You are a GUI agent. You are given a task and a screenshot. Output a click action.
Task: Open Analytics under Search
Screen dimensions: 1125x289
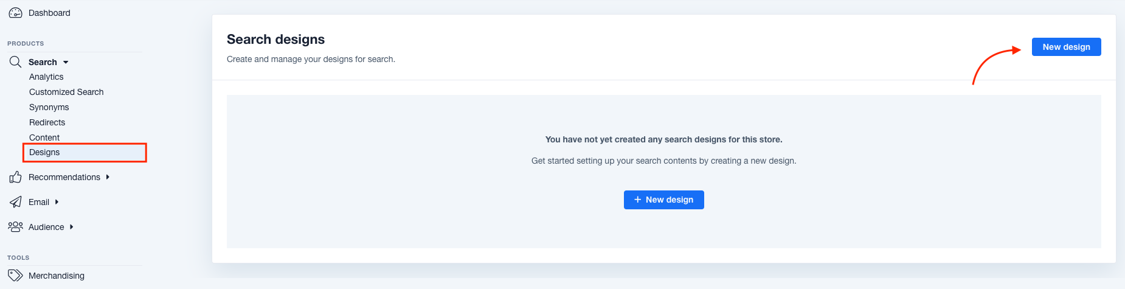[x=46, y=77]
